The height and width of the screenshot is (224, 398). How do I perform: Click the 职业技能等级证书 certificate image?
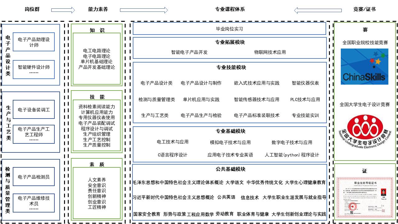pyautogui.click(x=365, y=198)
